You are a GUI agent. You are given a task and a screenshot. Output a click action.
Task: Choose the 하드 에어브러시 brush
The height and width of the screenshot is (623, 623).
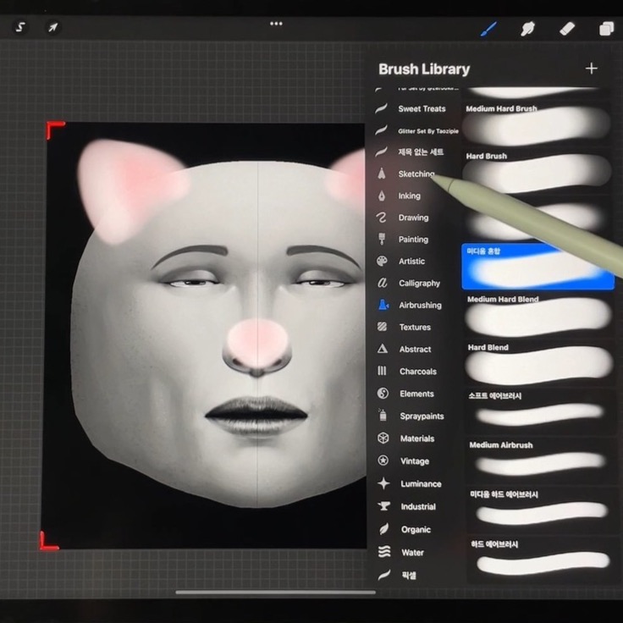[x=541, y=559]
